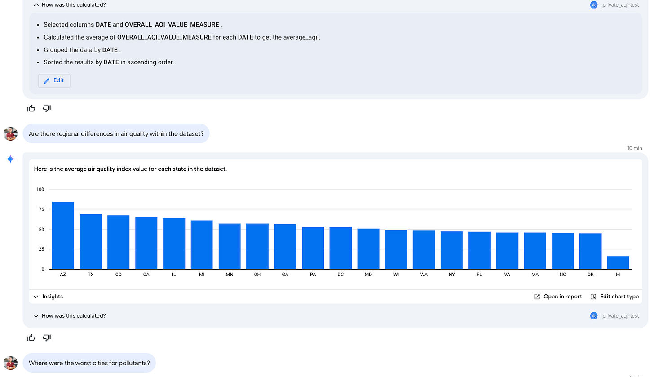The image size is (654, 377).
Task: Thumbs up the first response above the regional question
Action: coord(31,108)
